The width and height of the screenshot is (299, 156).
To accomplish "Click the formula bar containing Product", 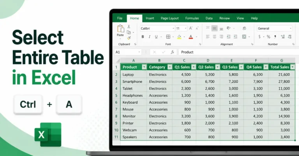I will pos(239,52).
